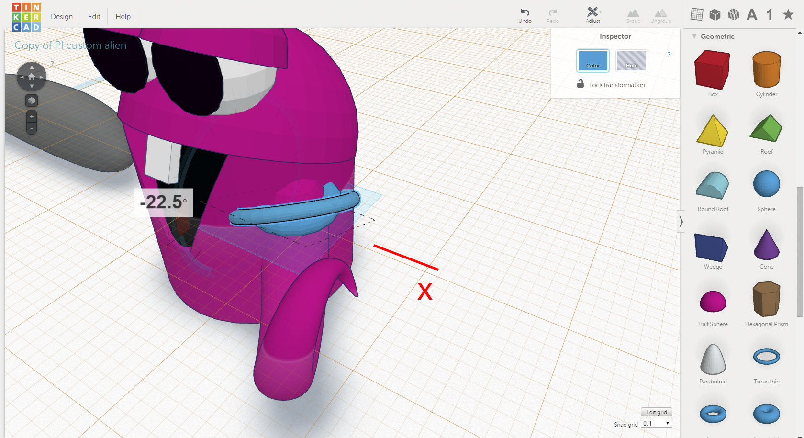Screen dimensions: 804x438
Task: Select the magenta Half Sphere shape
Action: (x=713, y=302)
